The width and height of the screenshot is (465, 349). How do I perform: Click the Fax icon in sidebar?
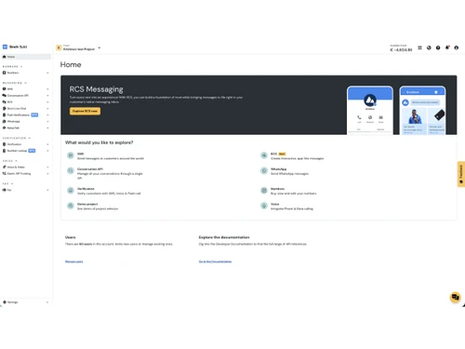[5, 190]
